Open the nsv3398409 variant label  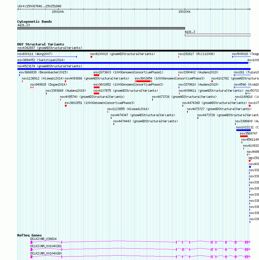[x=247, y=121]
